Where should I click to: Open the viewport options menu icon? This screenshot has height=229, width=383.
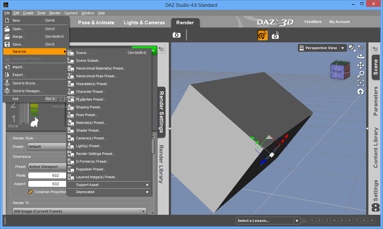pyautogui.click(x=361, y=48)
